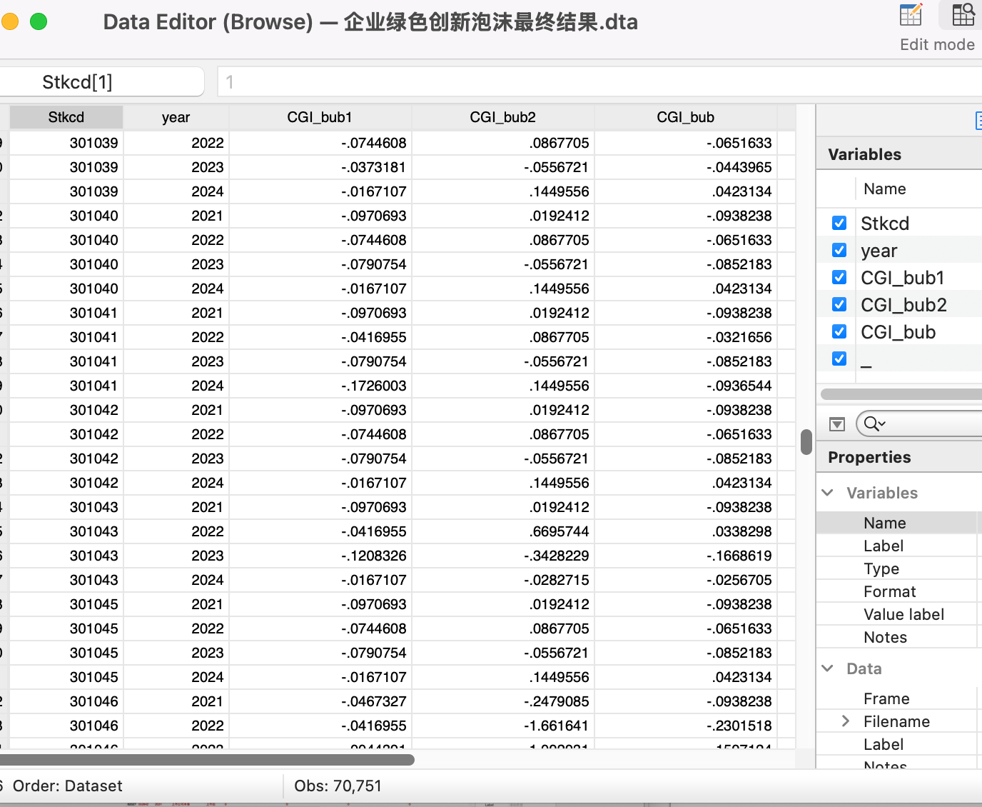Toggle the checkbox for the underscore variable
The image size is (982, 807).
839,359
